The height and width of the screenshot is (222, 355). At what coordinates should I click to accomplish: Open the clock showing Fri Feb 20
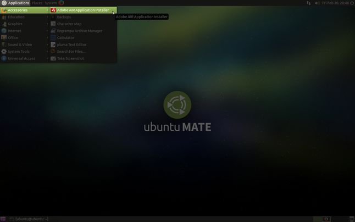tap(335, 3)
